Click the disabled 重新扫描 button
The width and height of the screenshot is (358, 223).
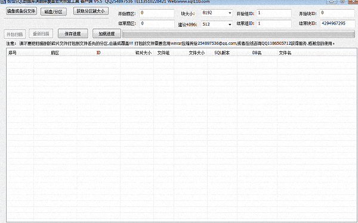click(41, 34)
